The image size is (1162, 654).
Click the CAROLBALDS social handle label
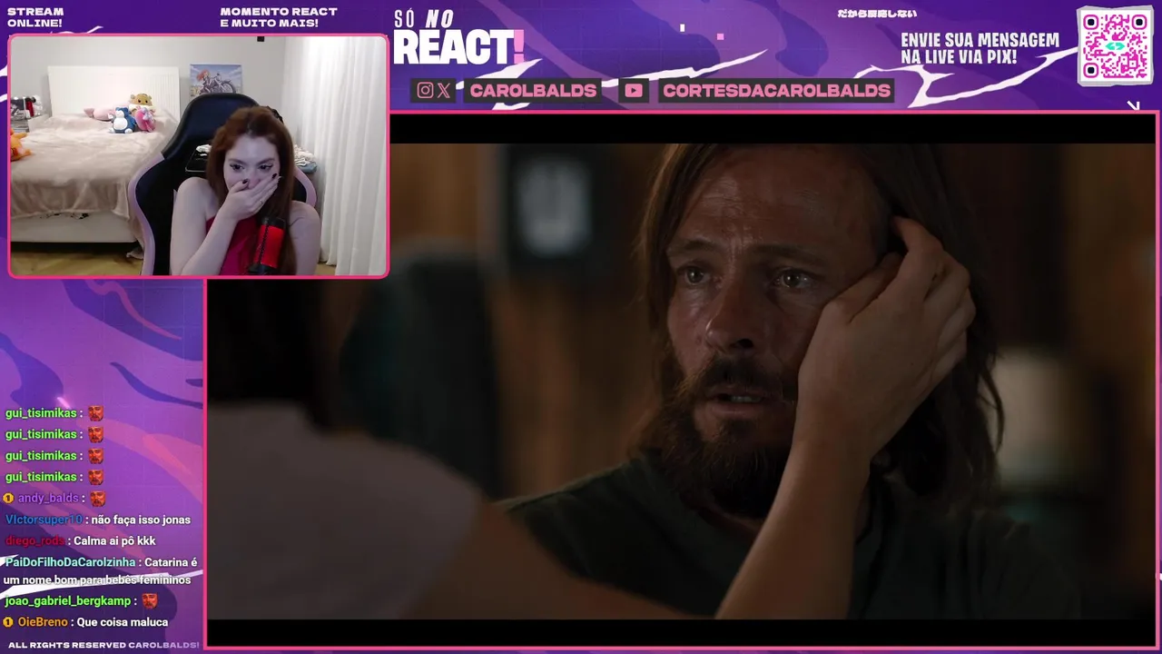tap(534, 90)
